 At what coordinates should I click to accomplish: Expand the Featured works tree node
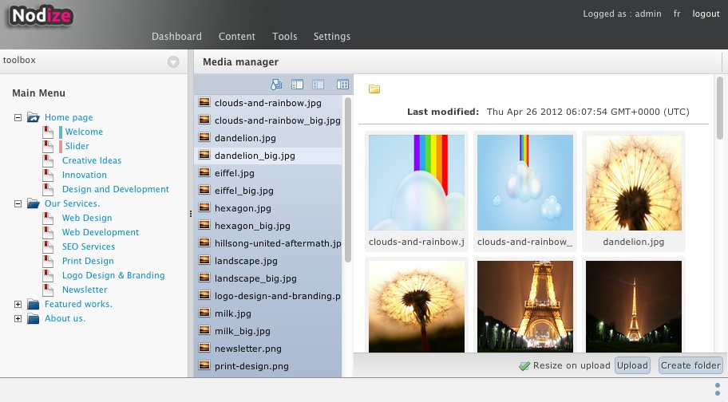[18, 304]
